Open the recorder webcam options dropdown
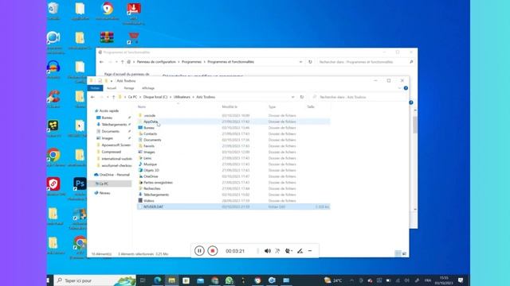Screen dimensions: 510x286 288,251
